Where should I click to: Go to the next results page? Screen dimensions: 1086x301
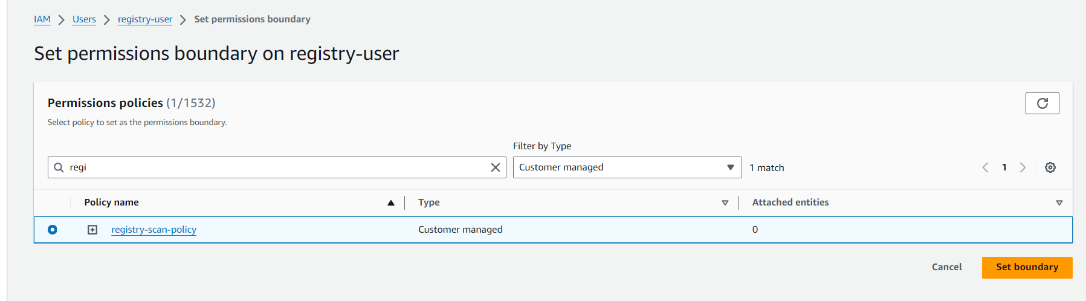1023,167
